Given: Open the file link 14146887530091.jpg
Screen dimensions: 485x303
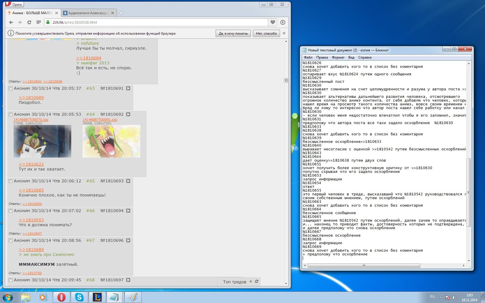Looking at the screenshot, I should [x=100, y=119].
